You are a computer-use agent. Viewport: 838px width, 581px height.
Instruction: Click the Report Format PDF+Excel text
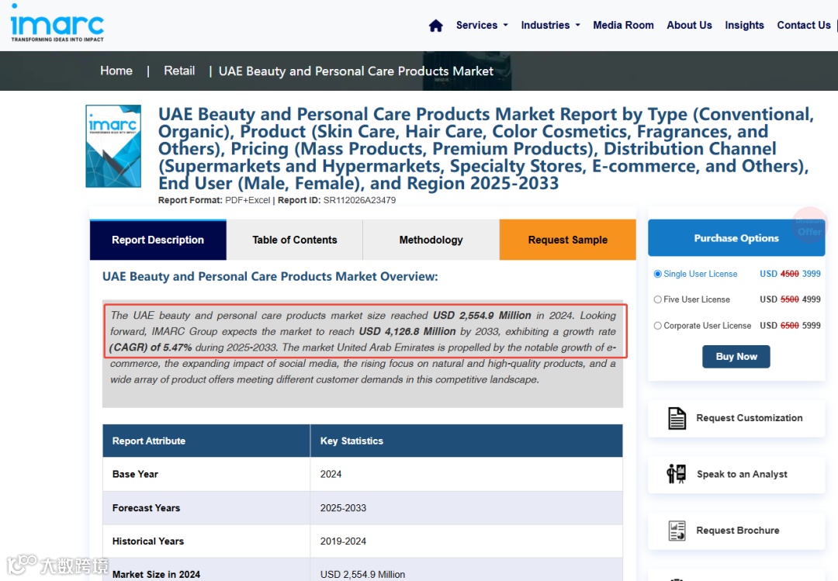(214, 200)
